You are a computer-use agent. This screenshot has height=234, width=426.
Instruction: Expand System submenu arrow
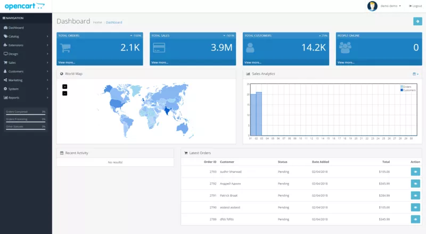coord(47,89)
